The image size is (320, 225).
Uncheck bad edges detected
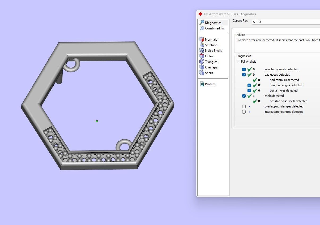[x=244, y=75]
